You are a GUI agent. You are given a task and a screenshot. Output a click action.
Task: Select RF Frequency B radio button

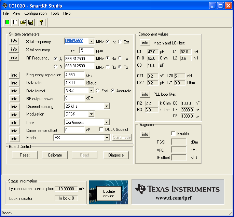tap(56, 67)
